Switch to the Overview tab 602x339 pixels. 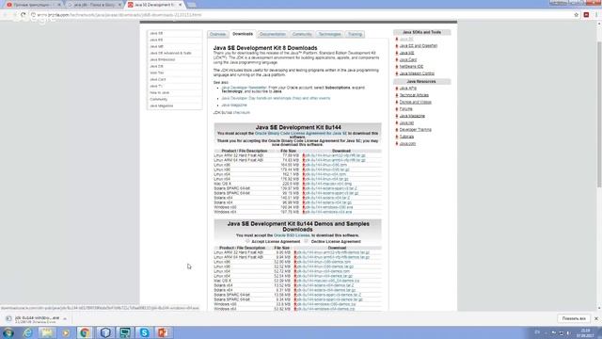pyautogui.click(x=217, y=34)
